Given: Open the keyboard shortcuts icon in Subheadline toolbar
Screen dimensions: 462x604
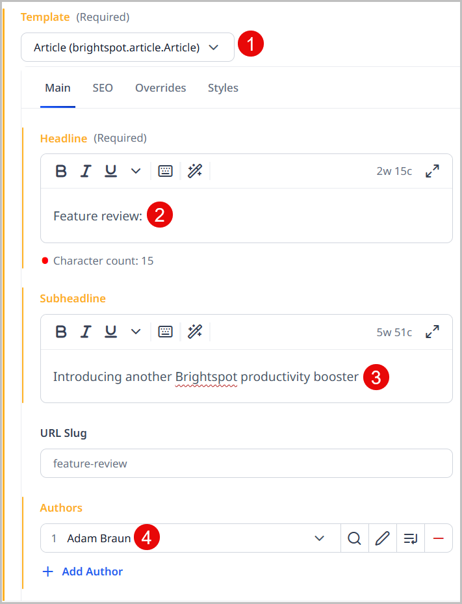Looking at the screenshot, I should pos(165,332).
